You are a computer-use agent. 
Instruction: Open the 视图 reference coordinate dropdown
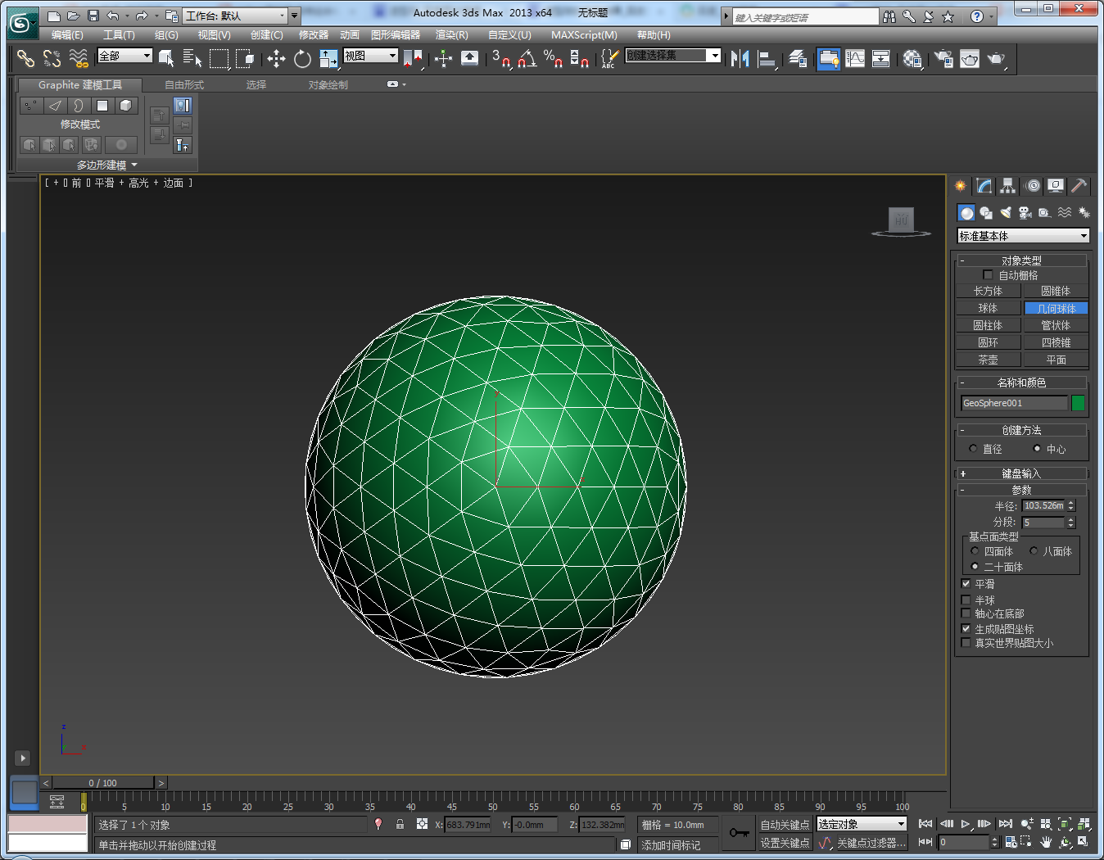(x=370, y=56)
